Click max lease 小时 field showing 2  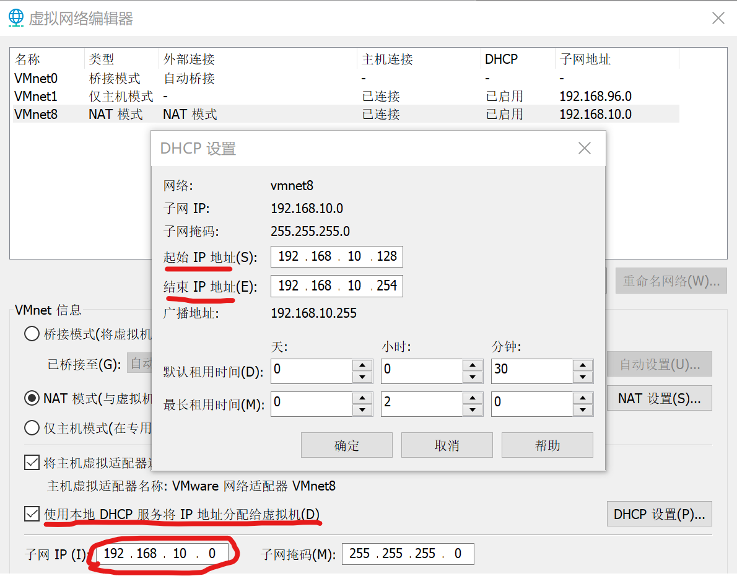point(422,404)
